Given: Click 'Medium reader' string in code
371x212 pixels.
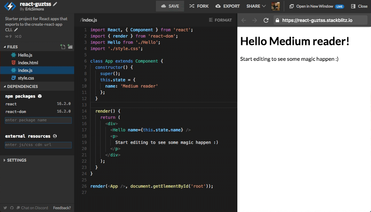Looking at the screenshot, I should coord(139,86).
